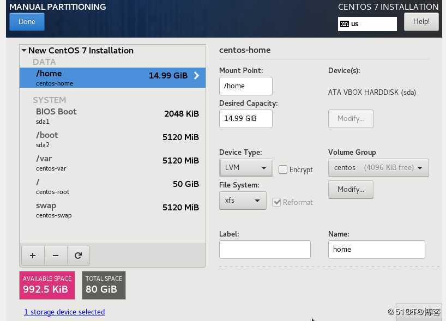
Task: Click the Help! button
Action: pyautogui.click(x=421, y=22)
